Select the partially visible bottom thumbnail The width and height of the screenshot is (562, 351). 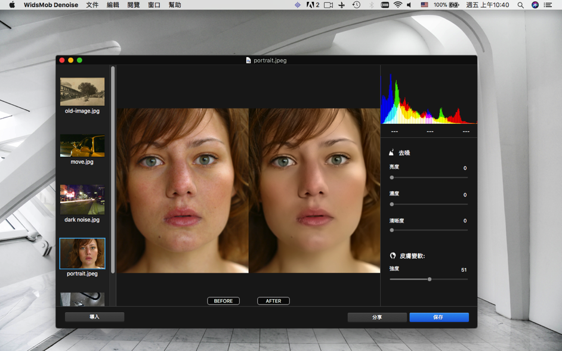[x=82, y=299]
